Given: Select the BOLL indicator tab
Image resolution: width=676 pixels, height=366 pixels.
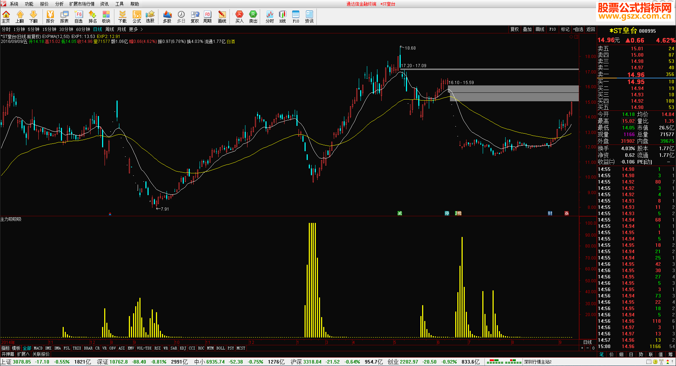Looking at the screenshot, I should click(x=221, y=348).
